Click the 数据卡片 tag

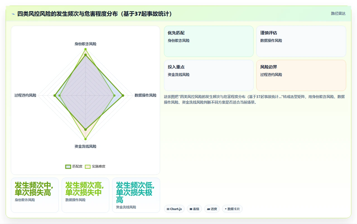(x=232, y=209)
